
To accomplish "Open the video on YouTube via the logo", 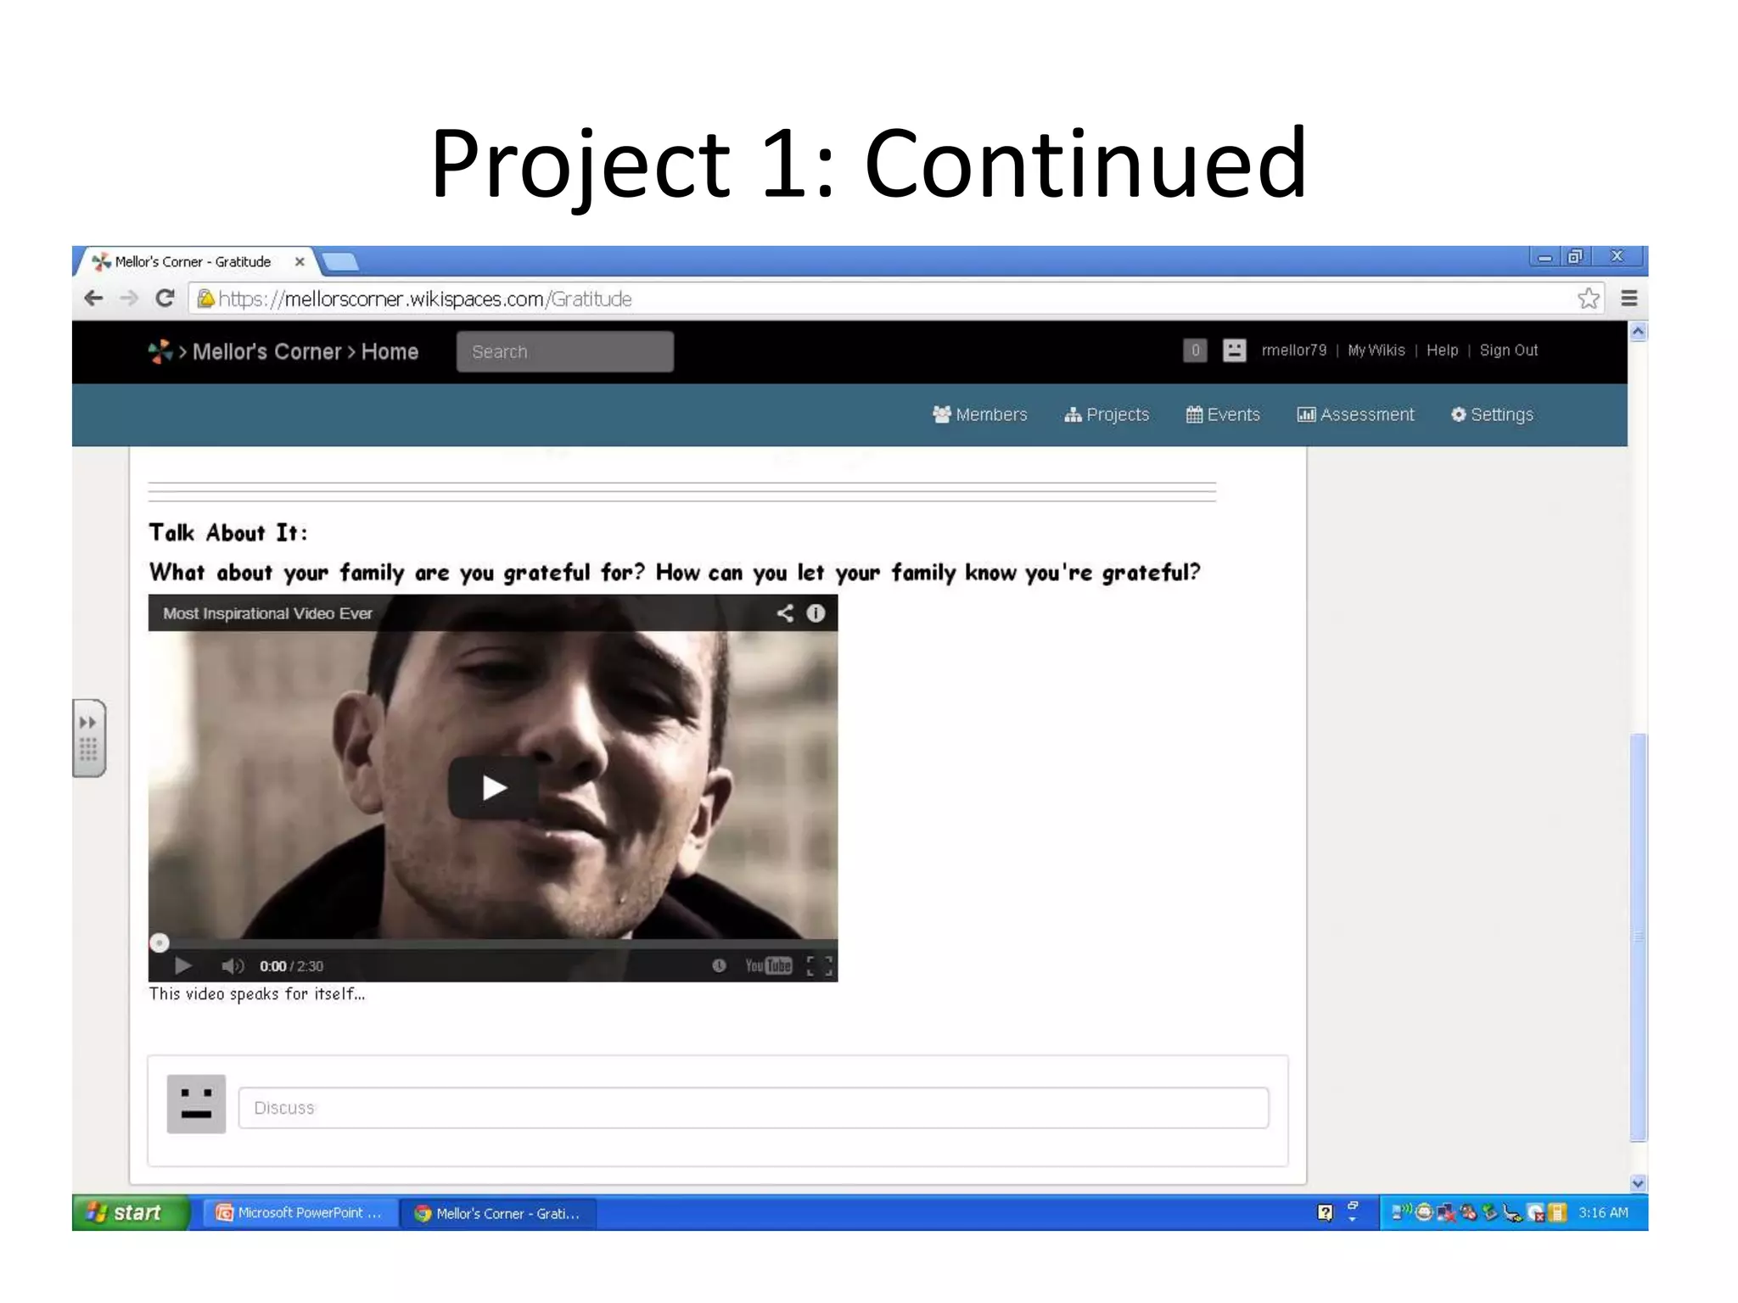I will 768,965.
